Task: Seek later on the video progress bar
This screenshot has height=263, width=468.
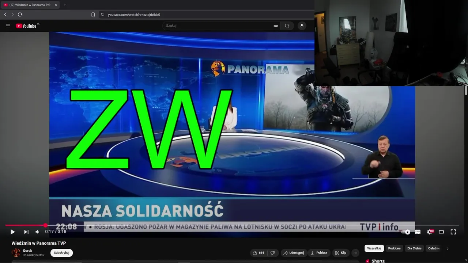Action: click(x=252, y=225)
